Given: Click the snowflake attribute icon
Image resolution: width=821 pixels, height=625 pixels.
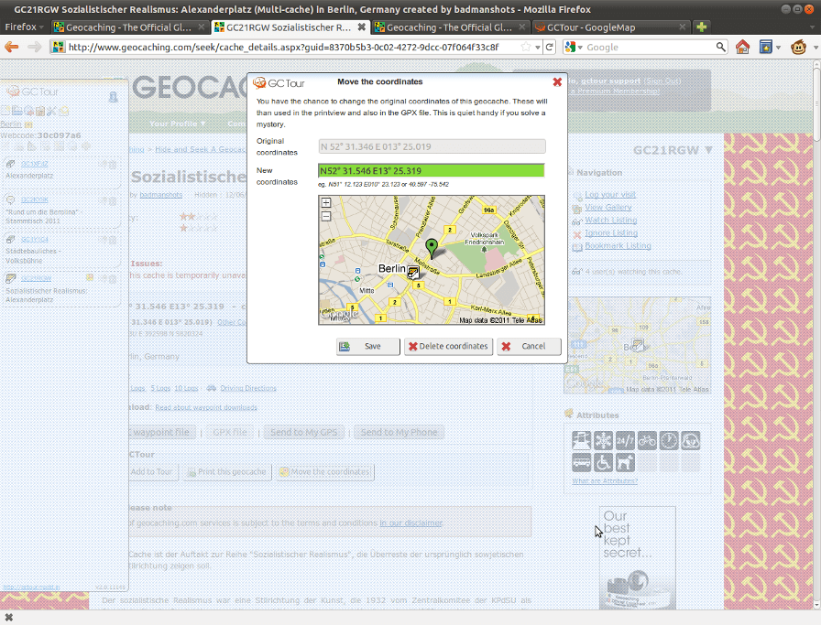Looking at the screenshot, I should [603, 440].
